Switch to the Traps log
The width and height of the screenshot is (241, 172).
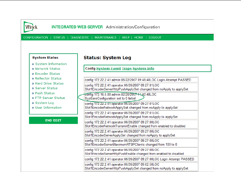(x=127, y=68)
